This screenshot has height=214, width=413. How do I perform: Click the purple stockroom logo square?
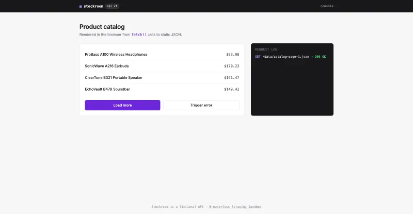(81, 6)
